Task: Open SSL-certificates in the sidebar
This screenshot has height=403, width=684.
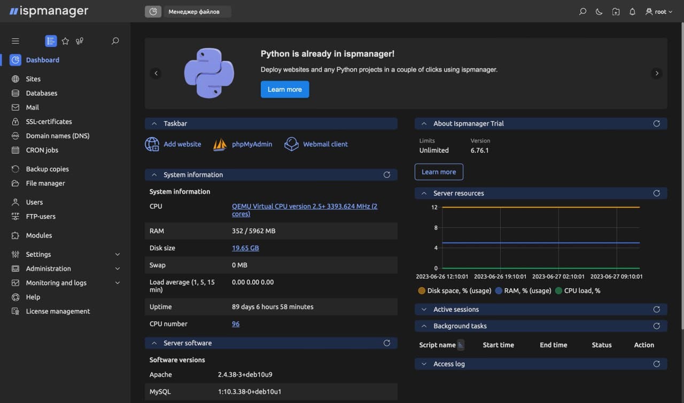Action: coord(49,122)
